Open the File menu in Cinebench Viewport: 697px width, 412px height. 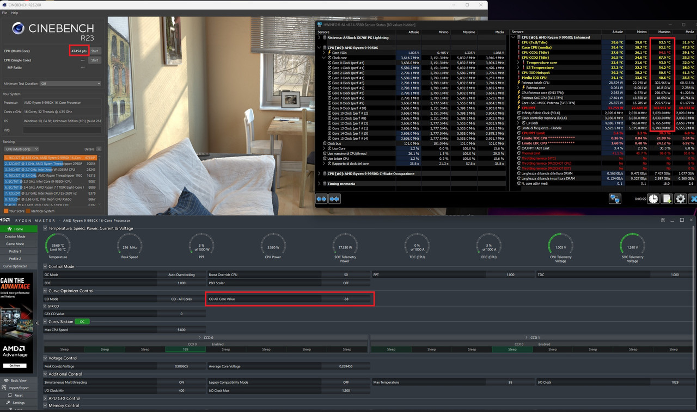5,13
